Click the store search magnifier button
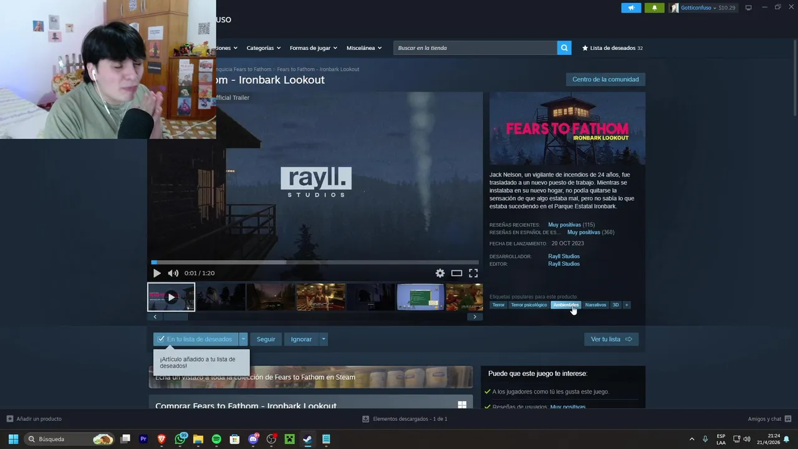Screen dimensions: 798x449 click(564, 48)
